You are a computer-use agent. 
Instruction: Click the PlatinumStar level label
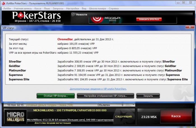[x=17, y=70]
